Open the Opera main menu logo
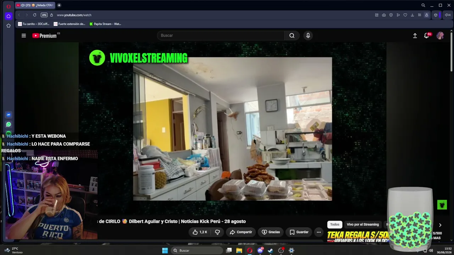Image resolution: width=454 pixels, height=255 pixels. tap(9, 6)
